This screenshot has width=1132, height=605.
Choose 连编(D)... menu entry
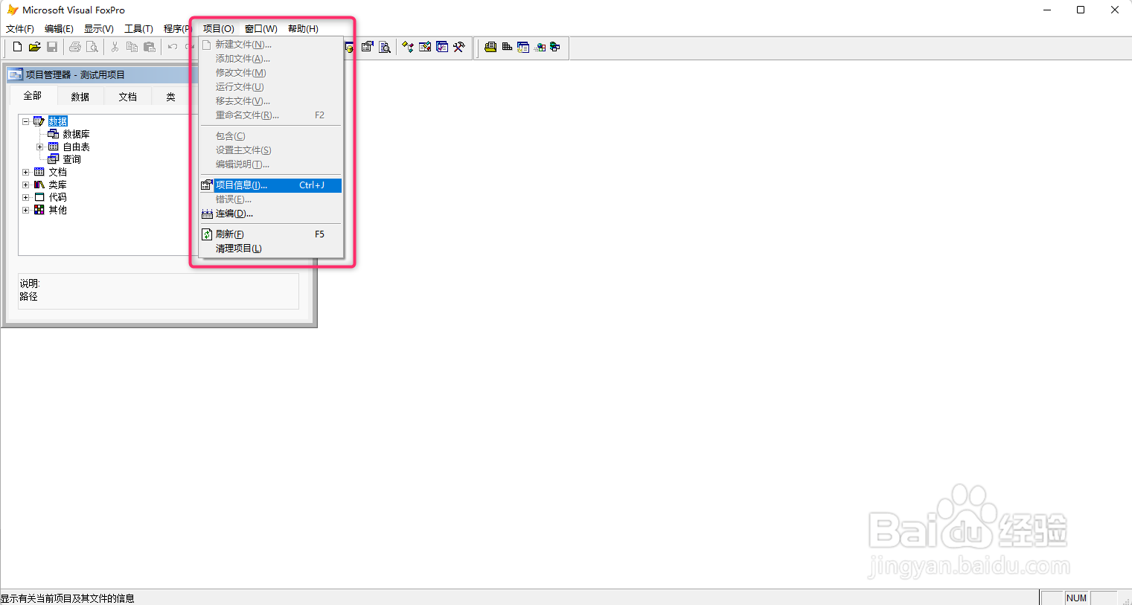pos(271,214)
